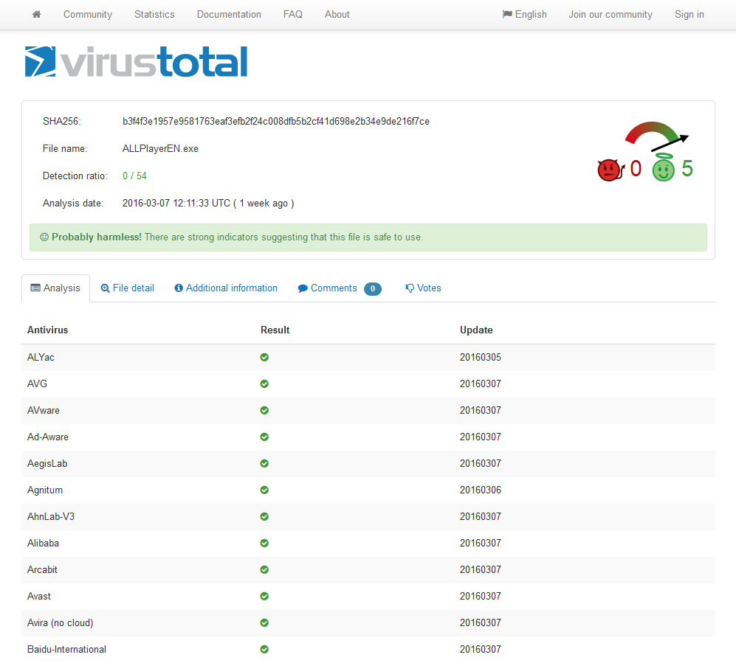Click the red malicious vote count 0
736x663 pixels.
click(636, 169)
